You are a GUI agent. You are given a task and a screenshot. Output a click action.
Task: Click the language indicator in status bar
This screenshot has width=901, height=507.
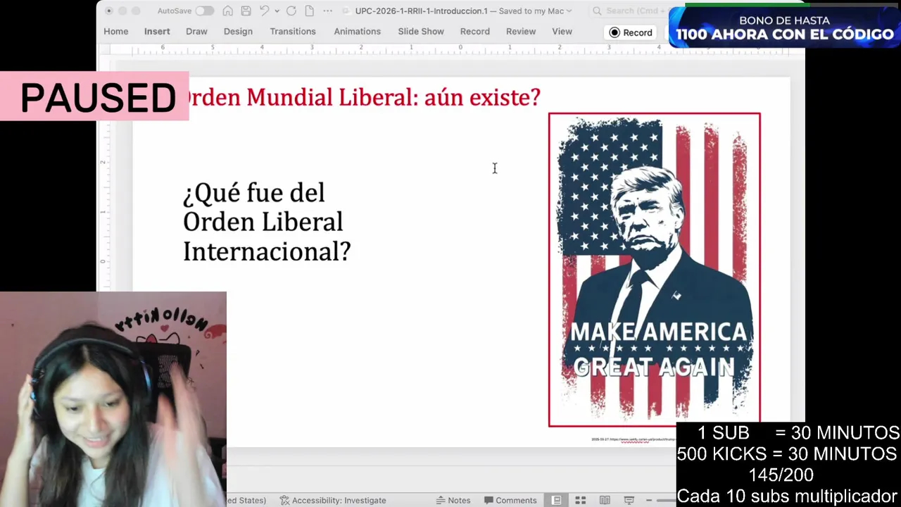[246, 500]
